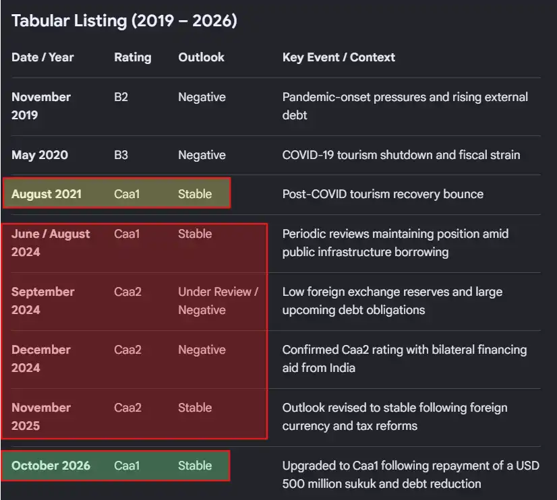This screenshot has width=557, height=500.
Task: Select the Negative outlook in the May 2020 row
Action: pos(202,155)
